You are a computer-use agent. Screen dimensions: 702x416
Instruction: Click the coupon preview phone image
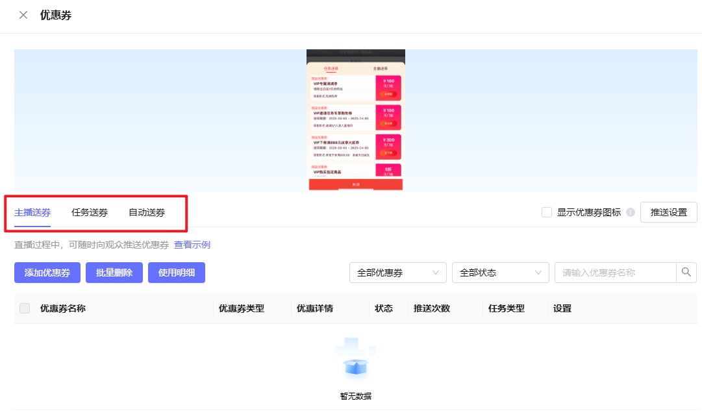(355, 120)
